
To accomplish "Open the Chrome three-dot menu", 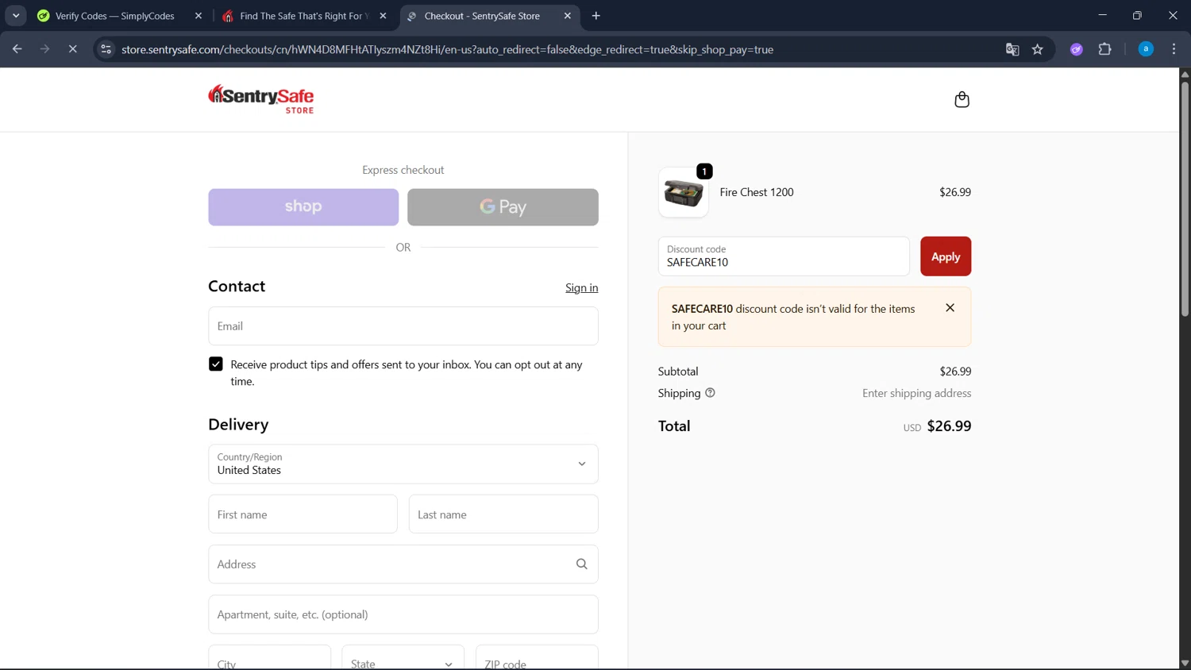I will [x=1174, y=49].
